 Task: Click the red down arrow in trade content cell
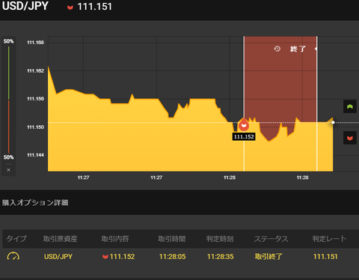click(105, 257)
